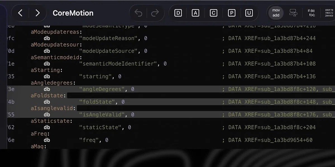Select the aAngledegrees label
Image resolution: width=335 pixels, height=167 pixels.
coord(53,83)
